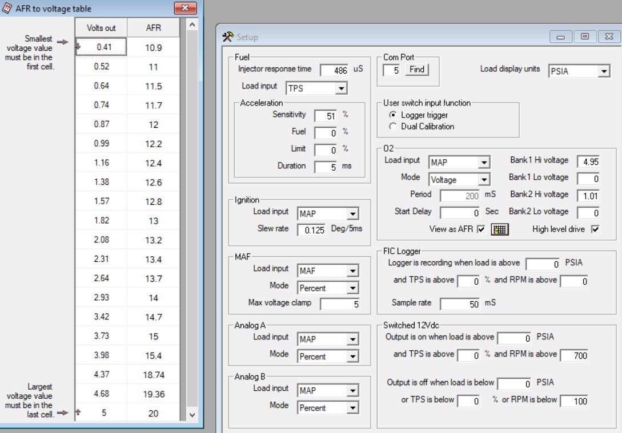622x433 pixels.
Task: Select the 18.74 AFR cell
Action: [x=153, y=375]
